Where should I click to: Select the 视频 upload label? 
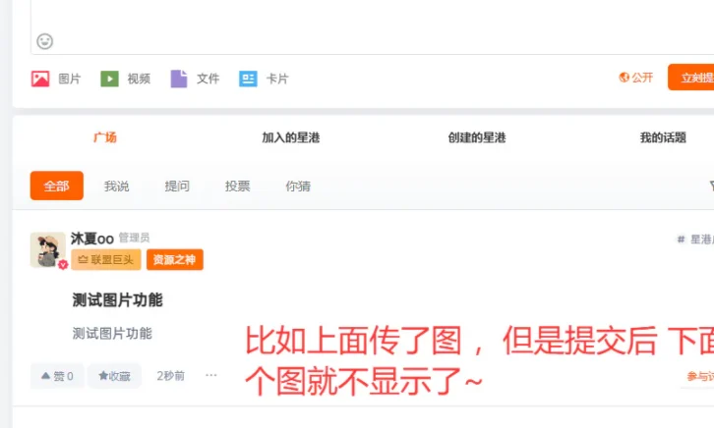(139, 80)
